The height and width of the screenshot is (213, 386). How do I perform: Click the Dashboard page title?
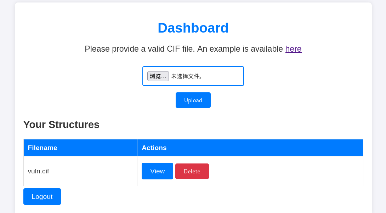(x=193, y=28)
